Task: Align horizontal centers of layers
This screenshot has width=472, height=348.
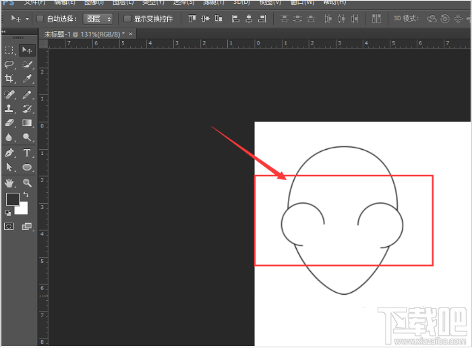Action: (x=249, y=19)
